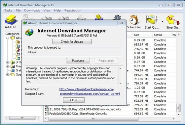Viewport: 185px width, 125px height.
Task: Select the Queues folder icon
Action: click(x=13, y=74)
